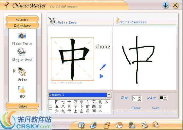The image size is (183, 130).
Task: Click the computer icon in bottom toolbar
Action: tap(93, 125)
